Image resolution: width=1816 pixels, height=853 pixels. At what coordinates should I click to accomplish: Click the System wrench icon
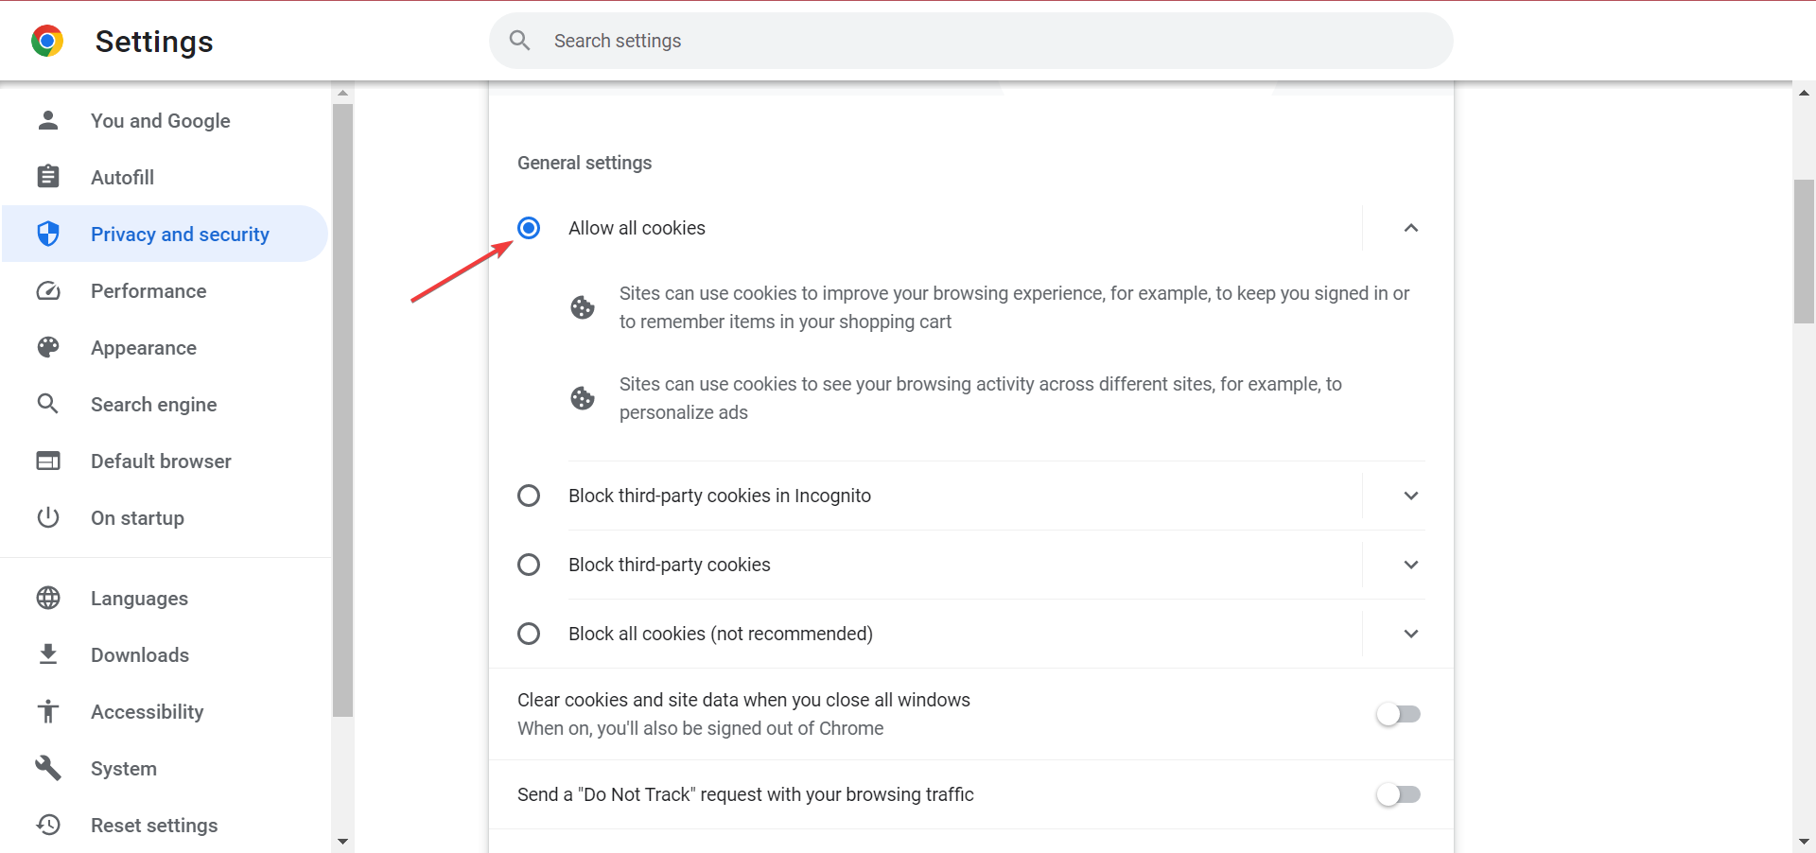[x=48, y=768]
